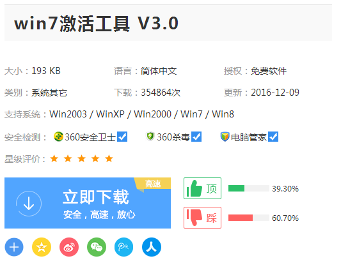Viewport: 341px width, 263px height.
Task: Click the circular download arrow icon
Action: coord(29,204)
